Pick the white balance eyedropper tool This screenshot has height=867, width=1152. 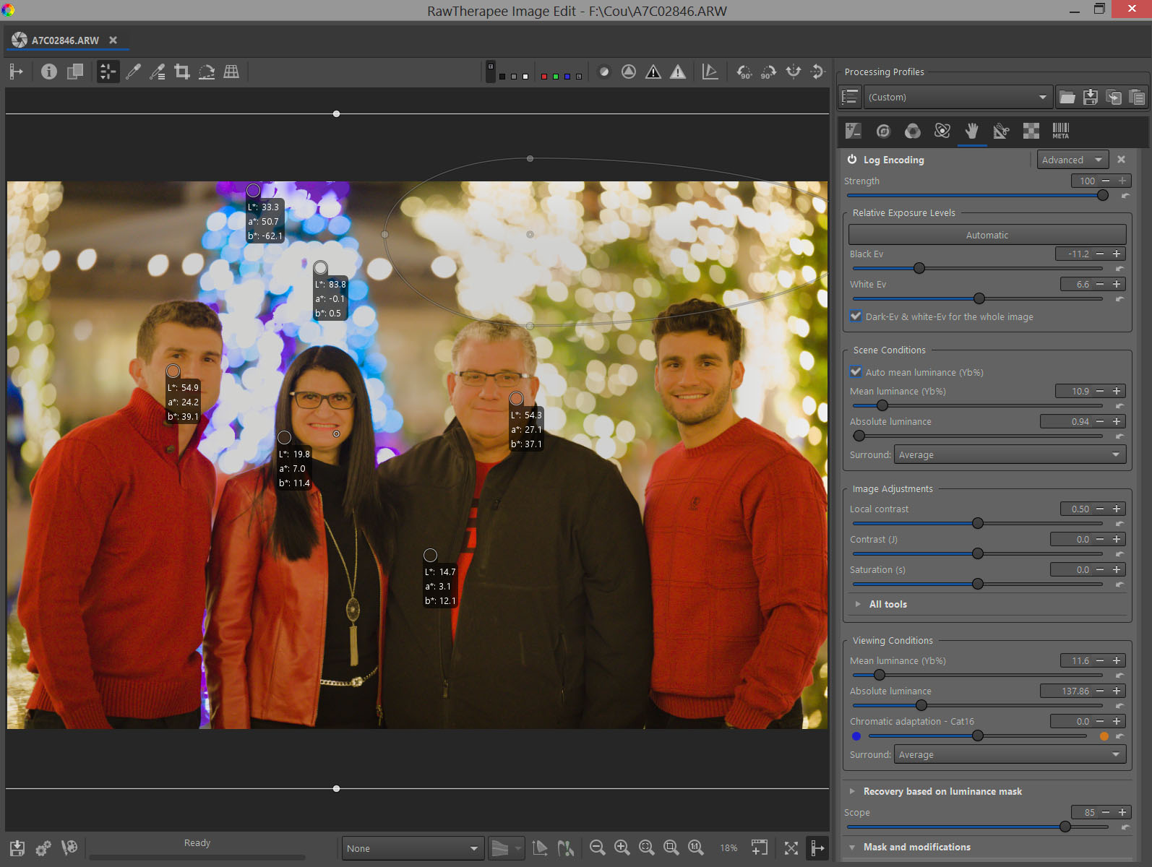point(133,72)
